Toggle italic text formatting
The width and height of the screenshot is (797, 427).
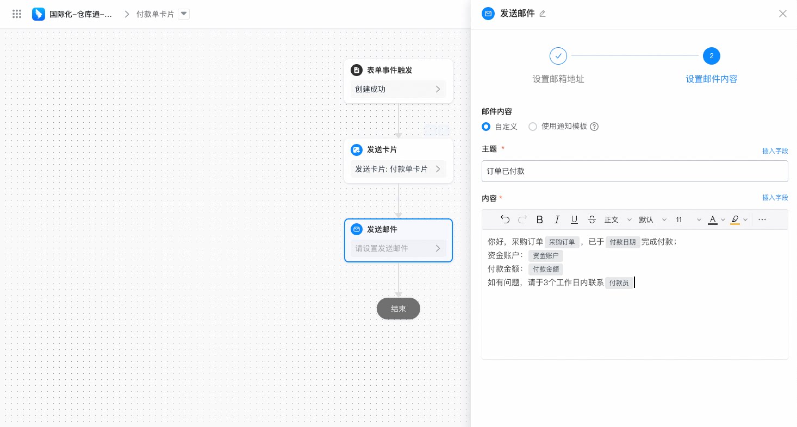click(x=557, y=219)
